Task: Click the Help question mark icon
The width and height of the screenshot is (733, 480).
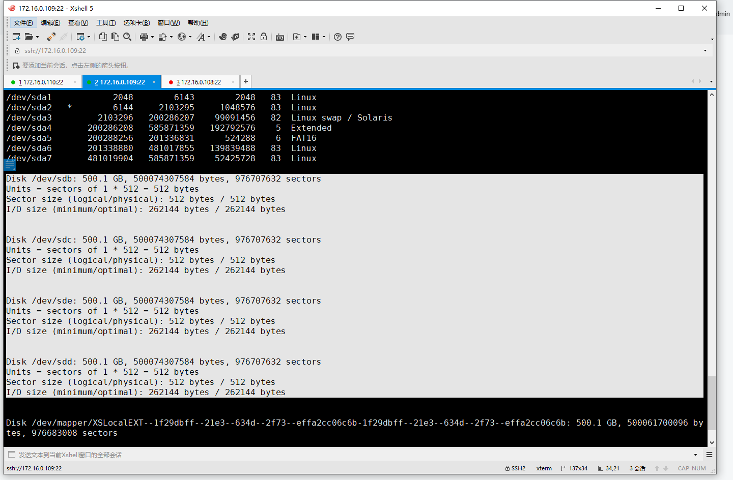Action: pos(337,37)
